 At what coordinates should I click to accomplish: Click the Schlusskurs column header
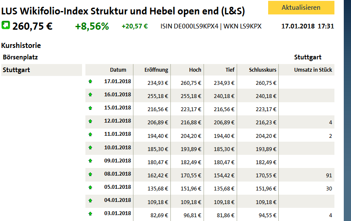(263, 70)
